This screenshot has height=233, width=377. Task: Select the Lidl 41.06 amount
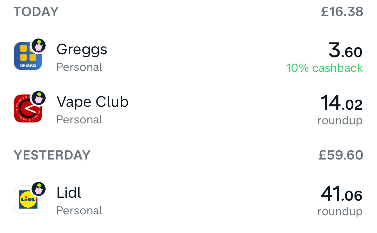[x=341, y=194]
